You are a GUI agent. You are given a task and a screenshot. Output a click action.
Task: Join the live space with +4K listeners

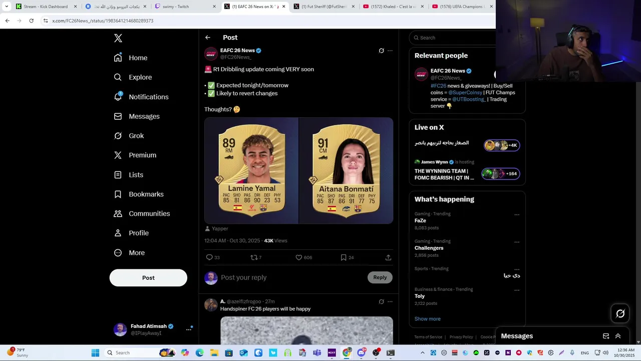[502, 145]
